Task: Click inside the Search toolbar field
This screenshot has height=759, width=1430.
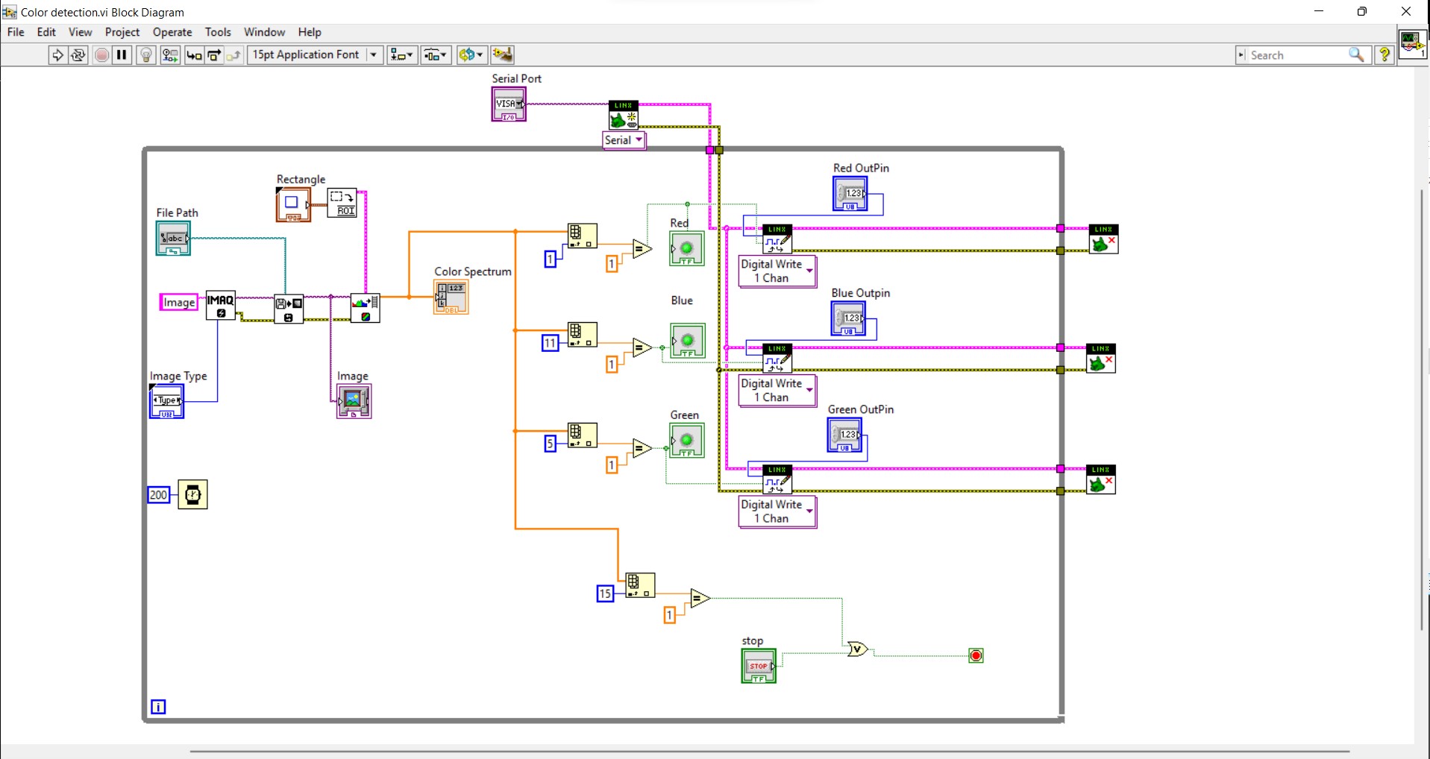Action: 1302,54
